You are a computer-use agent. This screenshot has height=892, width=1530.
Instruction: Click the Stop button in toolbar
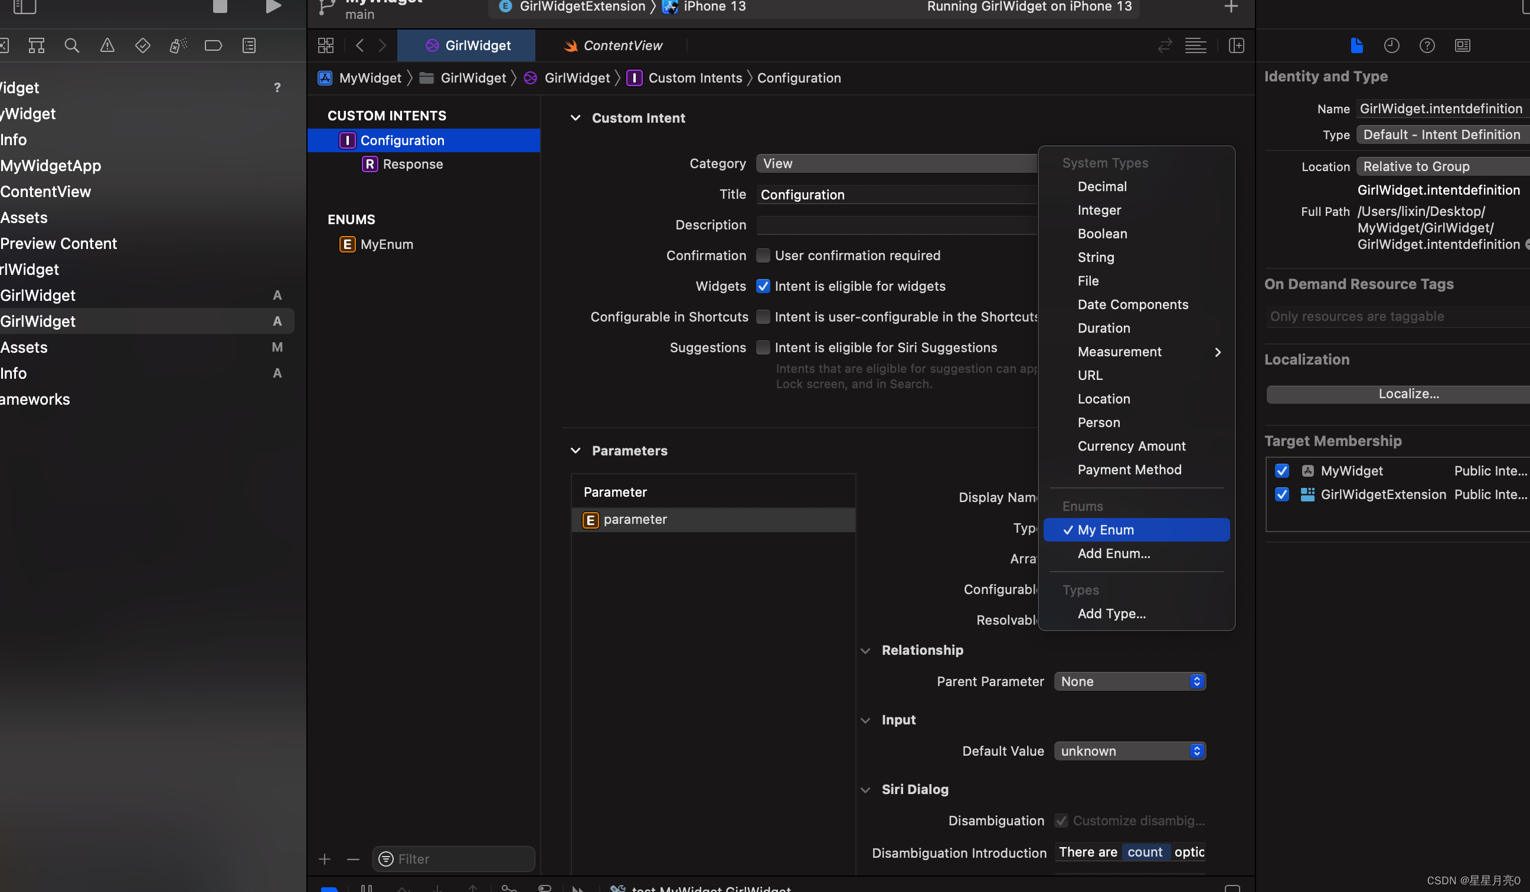[220, 6]
